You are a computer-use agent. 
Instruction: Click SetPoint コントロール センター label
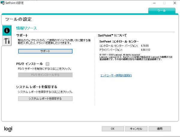click(119, 41)
